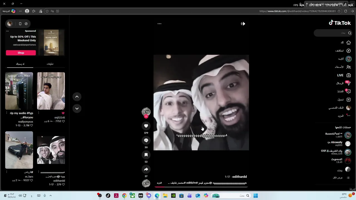Screen dimensions: 356x200
Task: Click the TikTok coin icon in top-left pill
Action: point(26,24)
